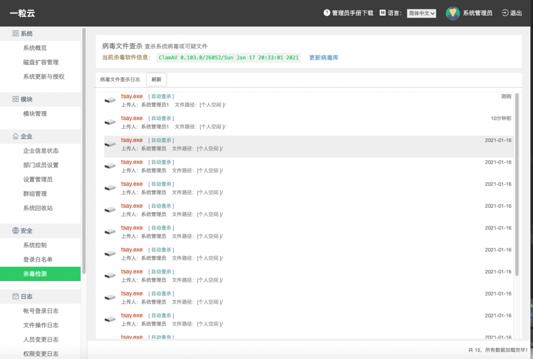Viewport: 533px width, 359px height.
Task: Open 权限变更日志
Action: 41,354
